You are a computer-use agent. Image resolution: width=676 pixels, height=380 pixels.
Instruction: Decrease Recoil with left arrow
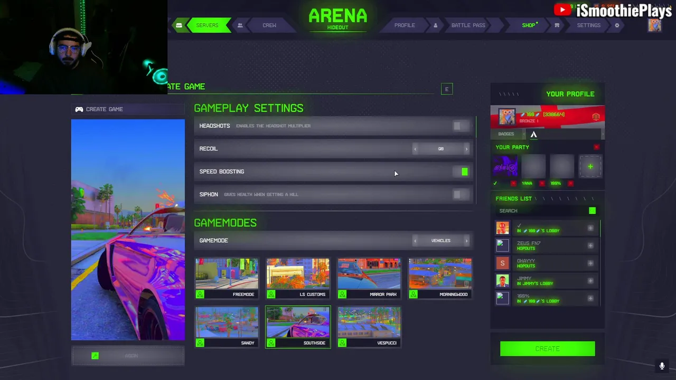pos(415,149)
